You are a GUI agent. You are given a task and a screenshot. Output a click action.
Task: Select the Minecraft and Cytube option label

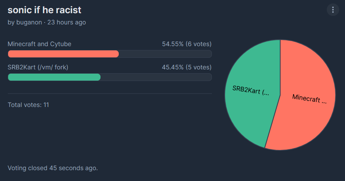39,44
